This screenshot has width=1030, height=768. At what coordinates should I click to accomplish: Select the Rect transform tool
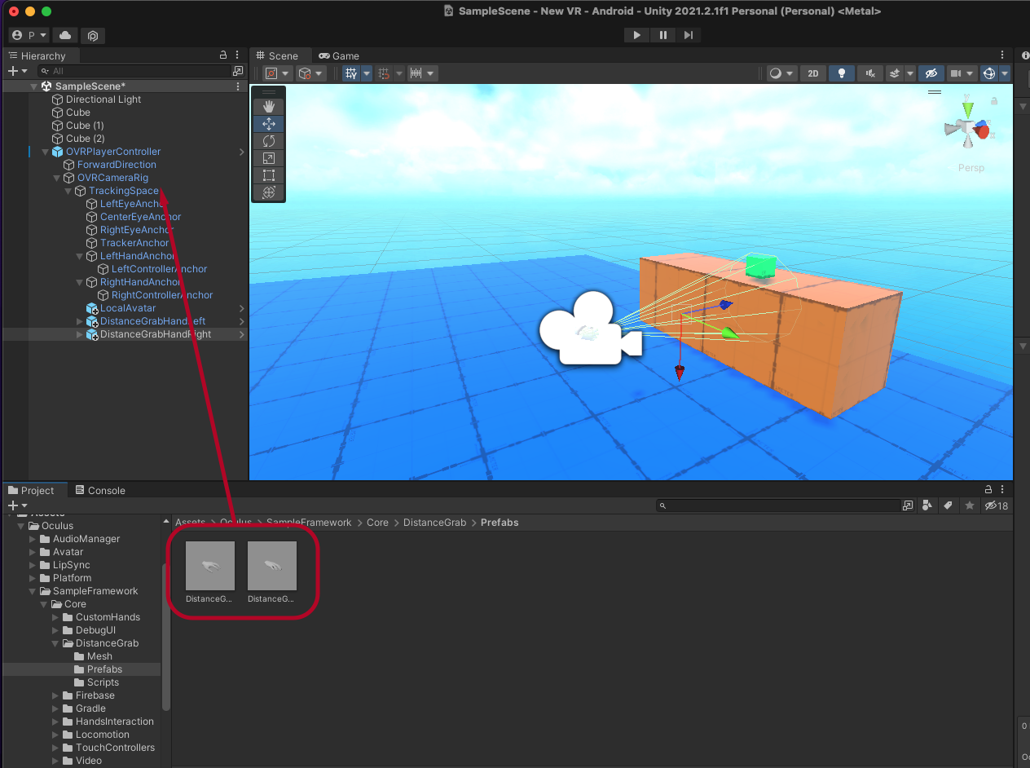tap(269, 175)
